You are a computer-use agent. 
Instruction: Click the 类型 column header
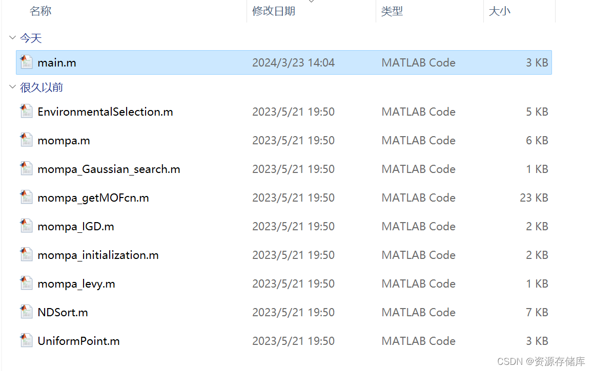tap(392, 11)
